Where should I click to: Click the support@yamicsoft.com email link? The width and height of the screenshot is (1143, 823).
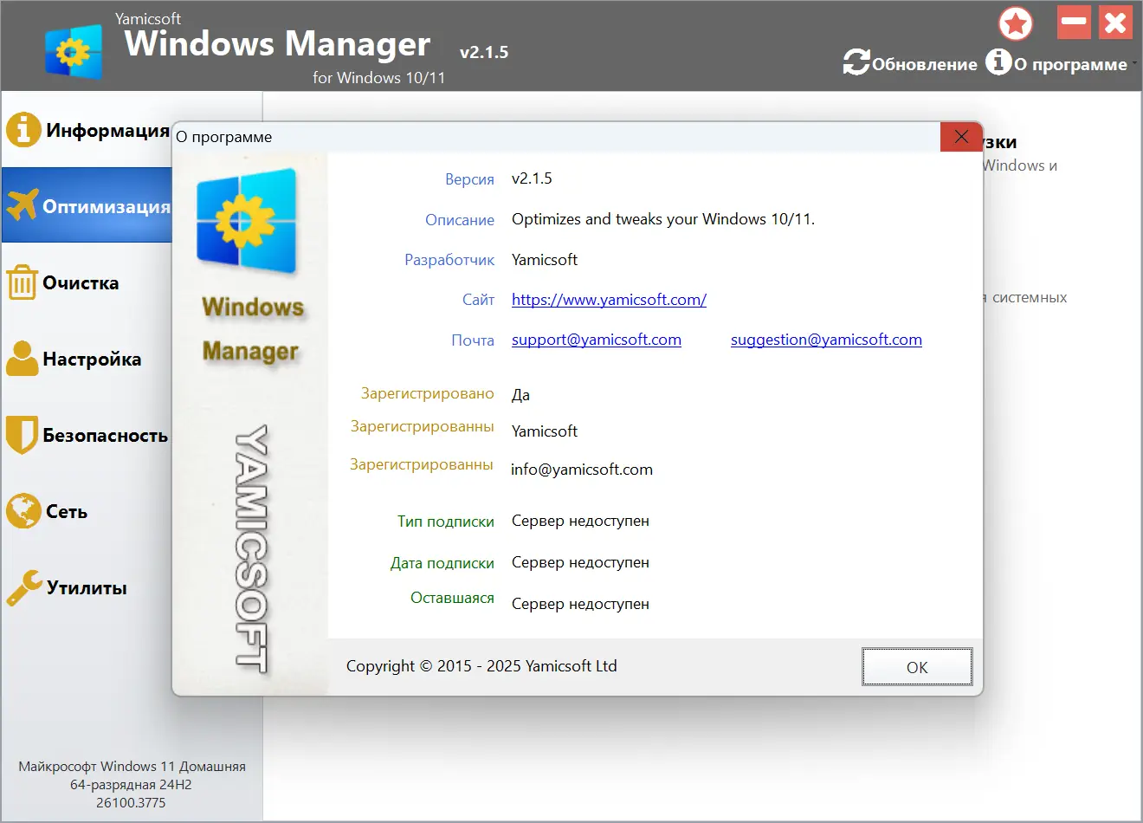[x=597, y=340]
